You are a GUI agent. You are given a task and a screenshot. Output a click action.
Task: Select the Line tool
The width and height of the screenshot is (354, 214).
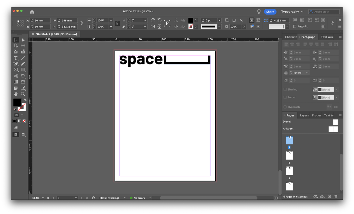[23, 58]
